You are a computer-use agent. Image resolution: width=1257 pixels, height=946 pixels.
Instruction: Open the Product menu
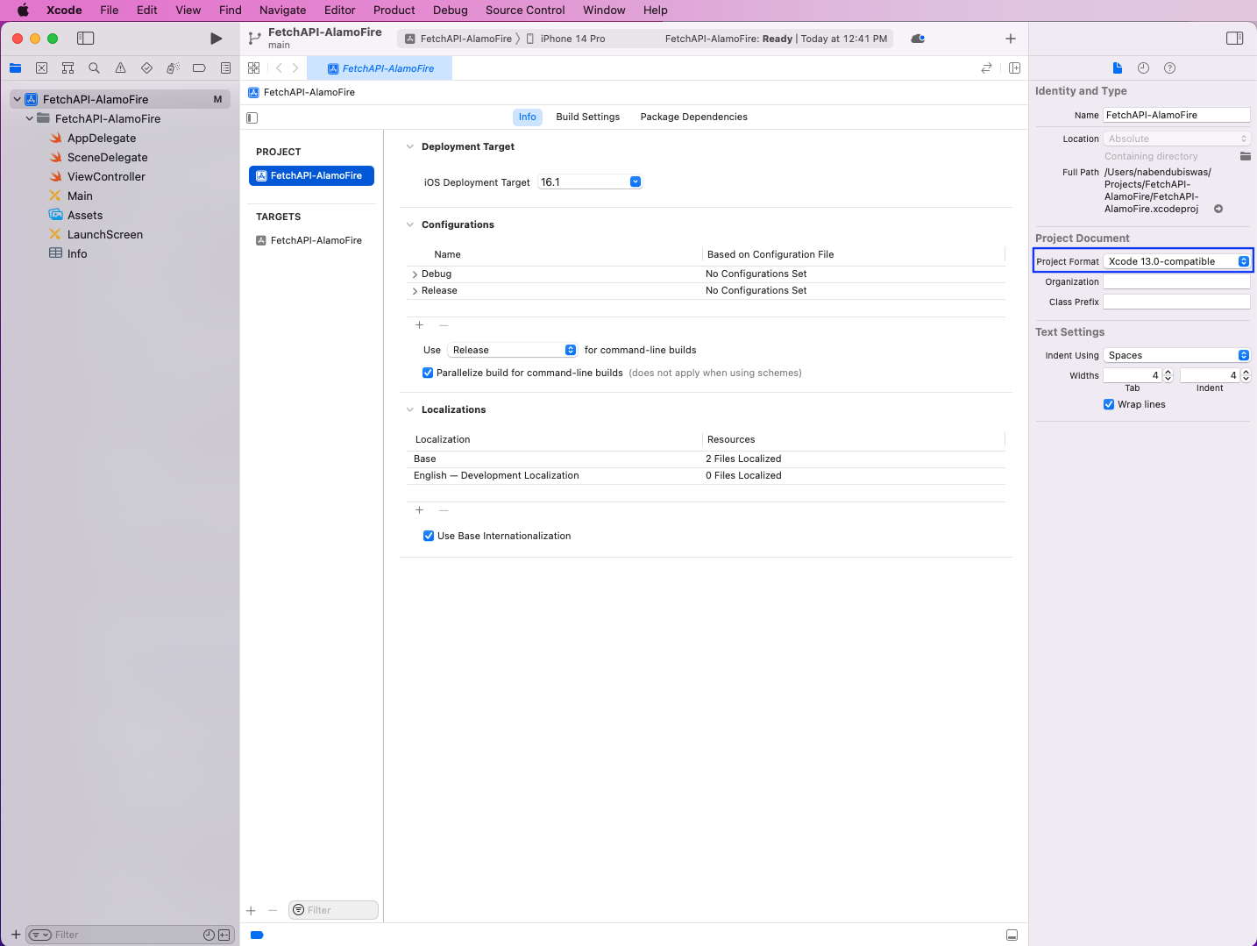pos(394,11)
